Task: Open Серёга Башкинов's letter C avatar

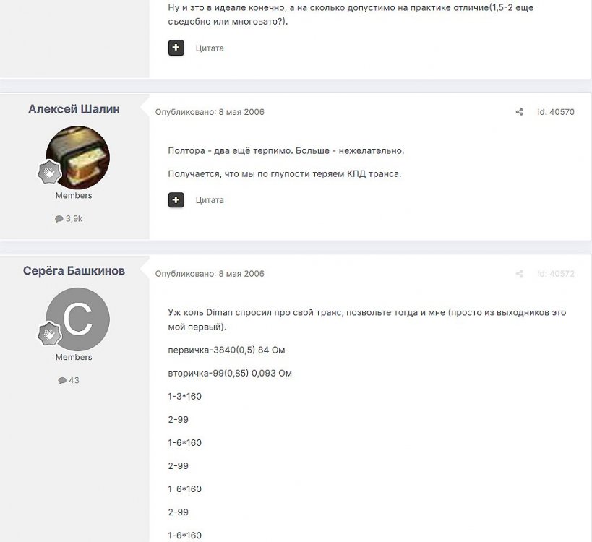Action: pyautogui.click(x=78, y=319)
